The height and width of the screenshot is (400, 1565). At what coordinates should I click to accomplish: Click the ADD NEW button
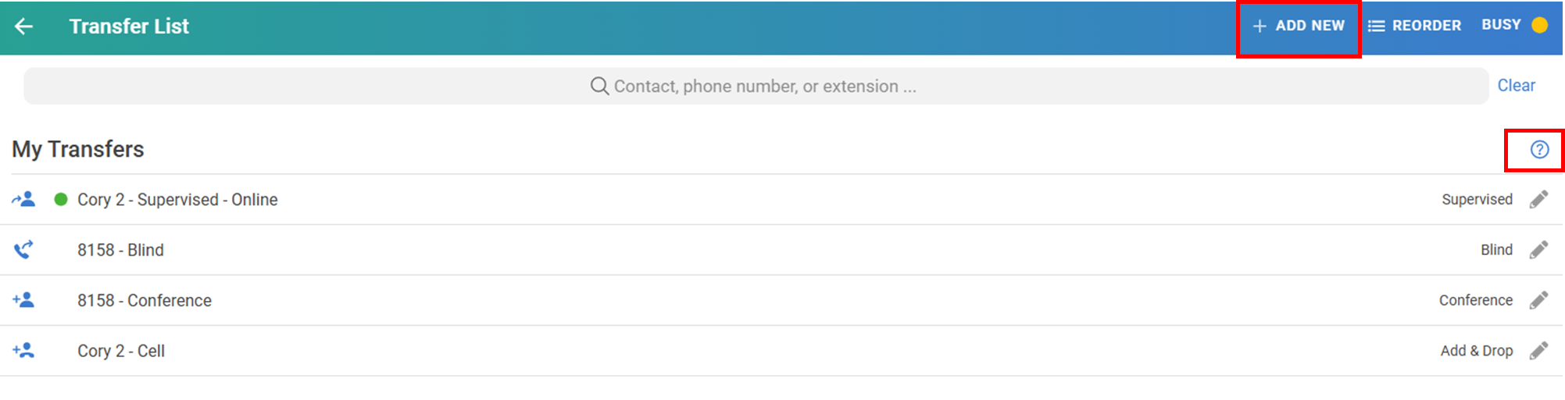[x=1299, y=26]
